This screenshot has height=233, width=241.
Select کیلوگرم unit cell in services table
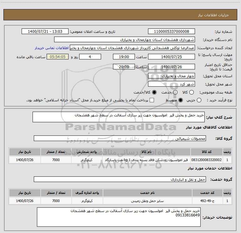87,201
